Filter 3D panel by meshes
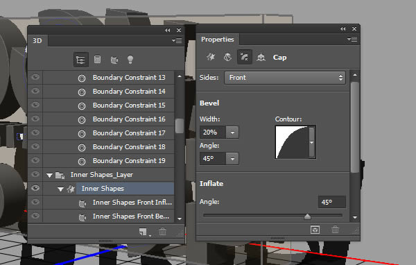The height and width of the screenshot is (265, 416). pos(97,60)
